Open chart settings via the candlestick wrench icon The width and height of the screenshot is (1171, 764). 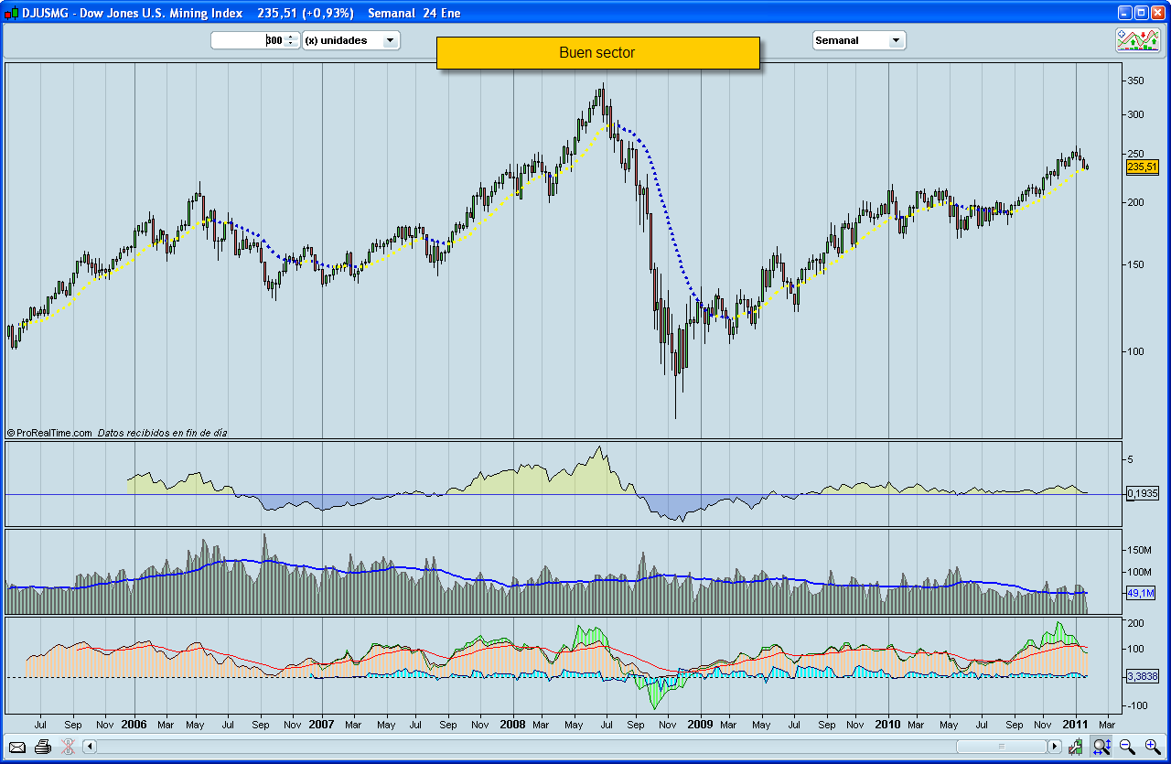point(1076,747)
